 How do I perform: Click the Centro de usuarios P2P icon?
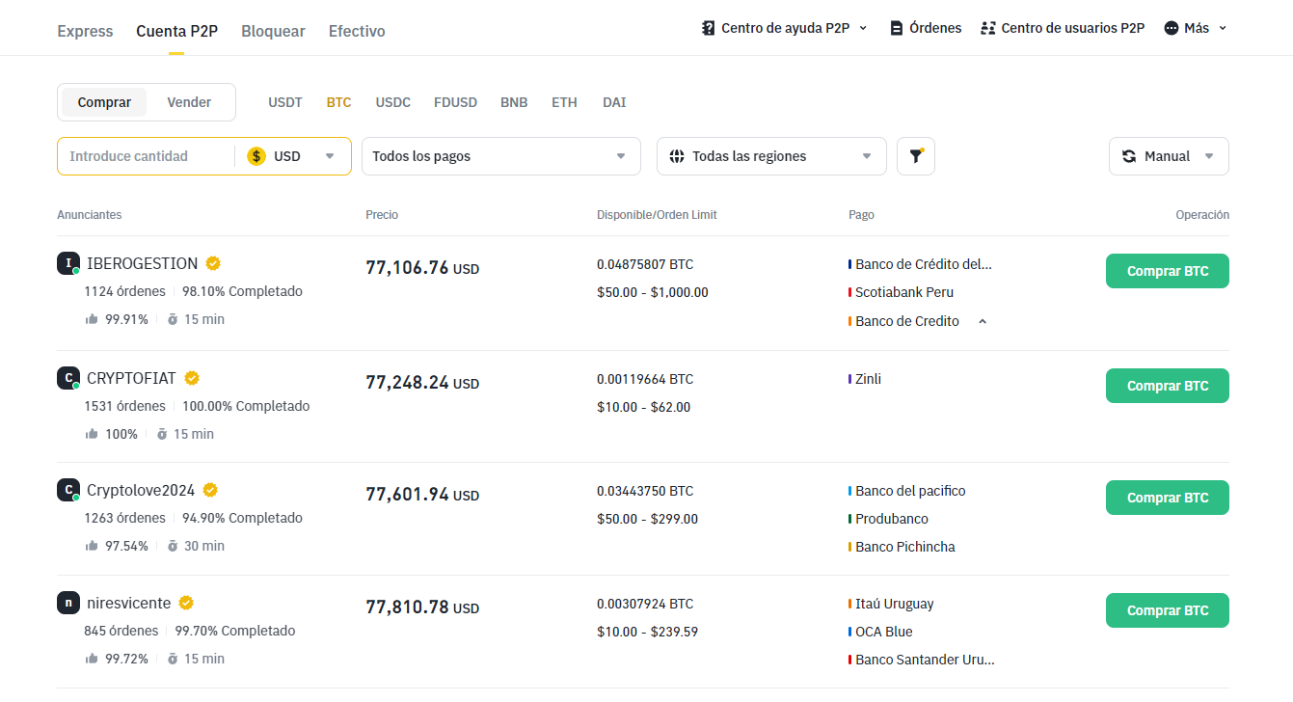(x=987, y=28)
